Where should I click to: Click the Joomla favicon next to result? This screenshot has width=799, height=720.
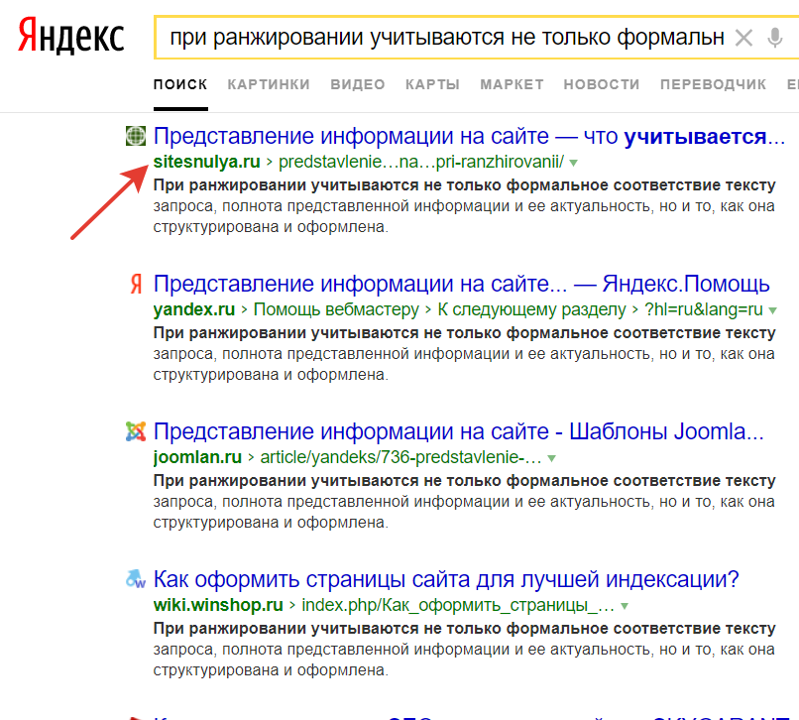click(x=136, y=432)
